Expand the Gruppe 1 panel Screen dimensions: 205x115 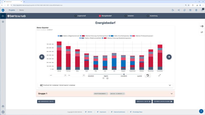coord(170,94)
